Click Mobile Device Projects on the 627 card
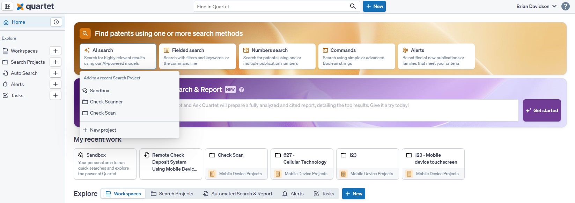575x203 pixels. pos(306,174)
